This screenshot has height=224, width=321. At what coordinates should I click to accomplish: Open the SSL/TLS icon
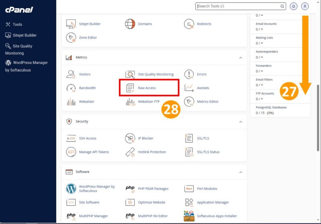[189, 138]
